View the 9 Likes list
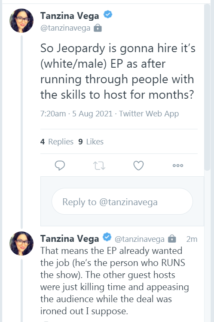The image size is (214, 322). pyautogui.click(x=91, y=142)
